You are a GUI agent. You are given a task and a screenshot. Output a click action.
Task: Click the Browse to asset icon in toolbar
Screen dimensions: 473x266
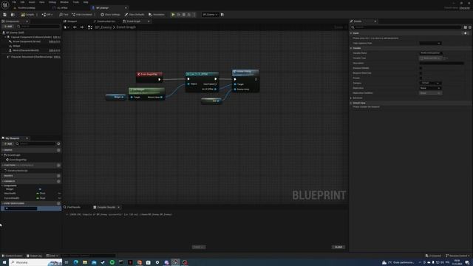click(x=13, y=15)
